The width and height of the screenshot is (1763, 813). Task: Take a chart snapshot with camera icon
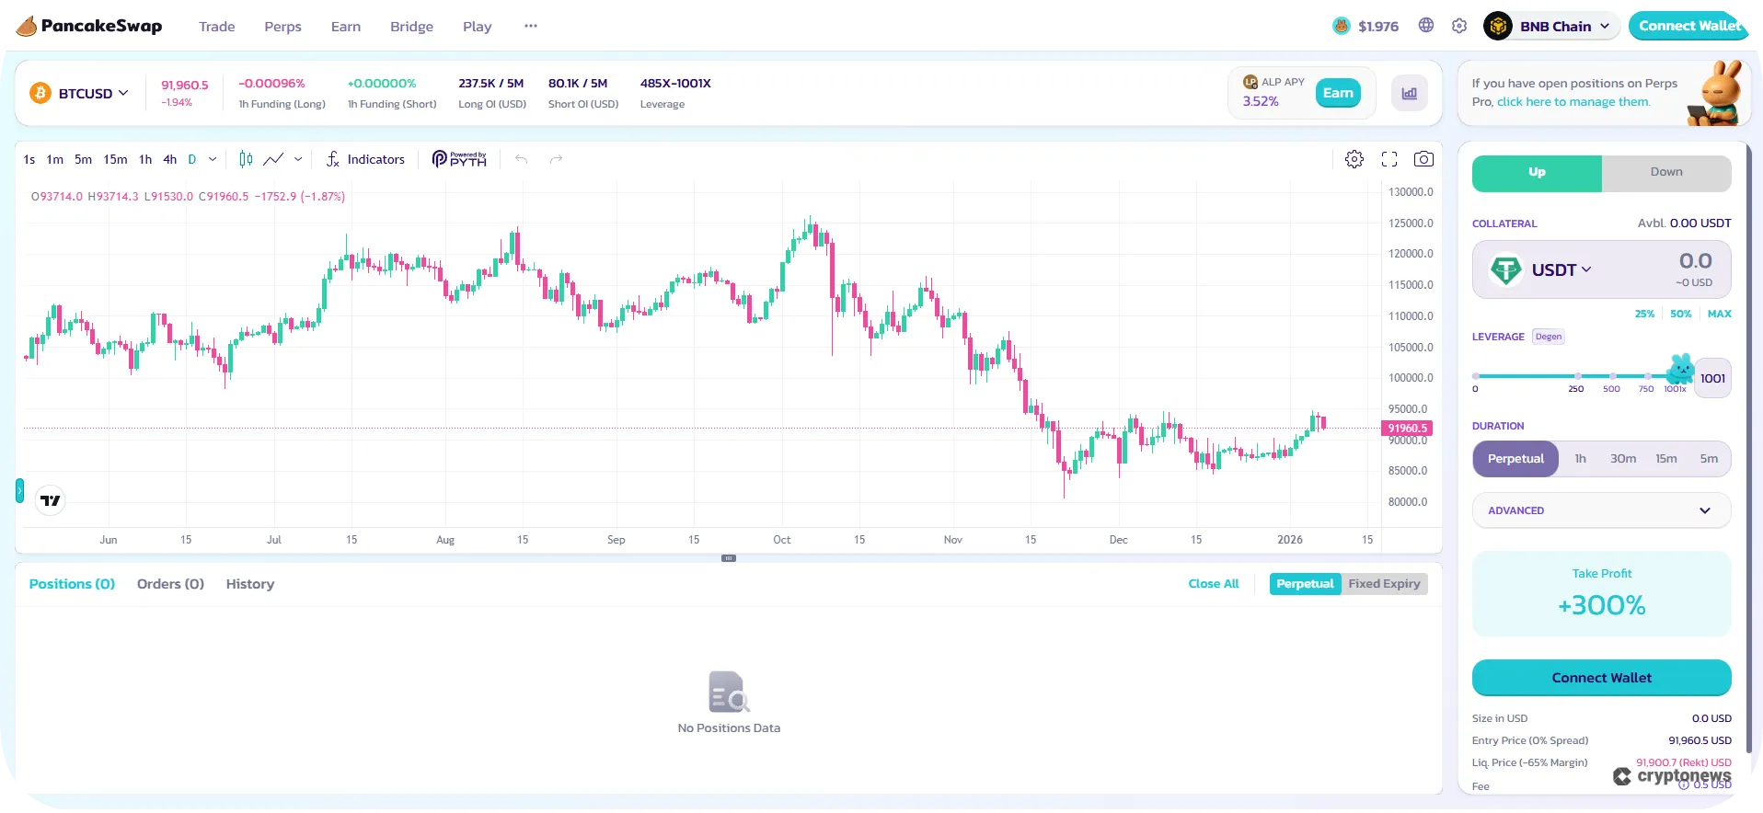point(1423,159)
